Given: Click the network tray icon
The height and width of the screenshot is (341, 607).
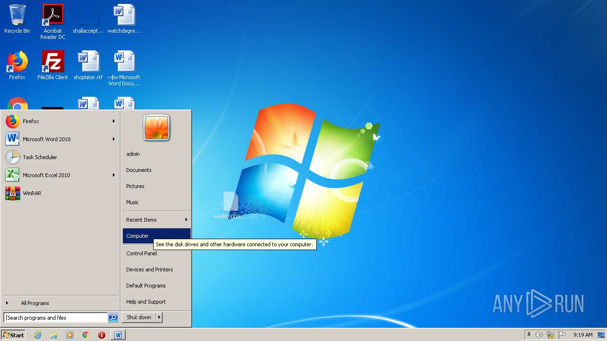Looking at the screenshot, I should click(x=551, y=335).
